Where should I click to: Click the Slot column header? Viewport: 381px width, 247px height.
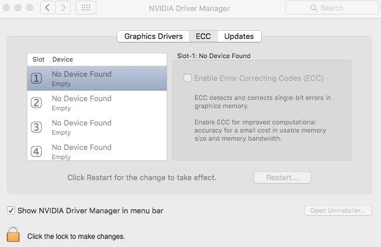pos(38,59)
